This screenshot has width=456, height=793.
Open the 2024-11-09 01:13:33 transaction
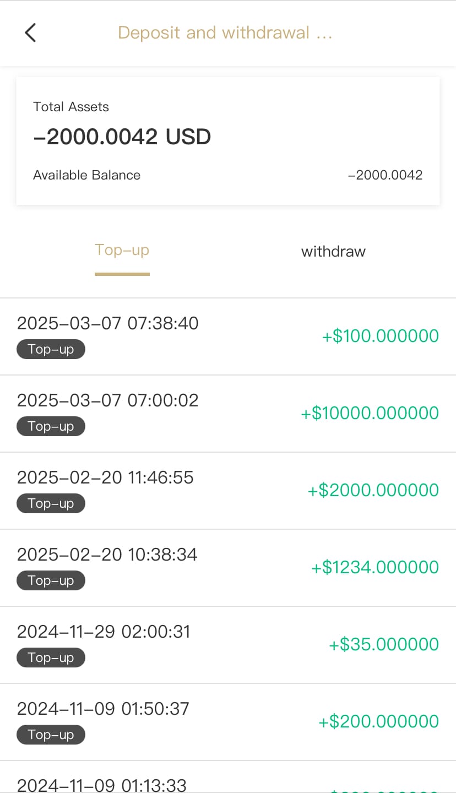[x=102, y=785]
